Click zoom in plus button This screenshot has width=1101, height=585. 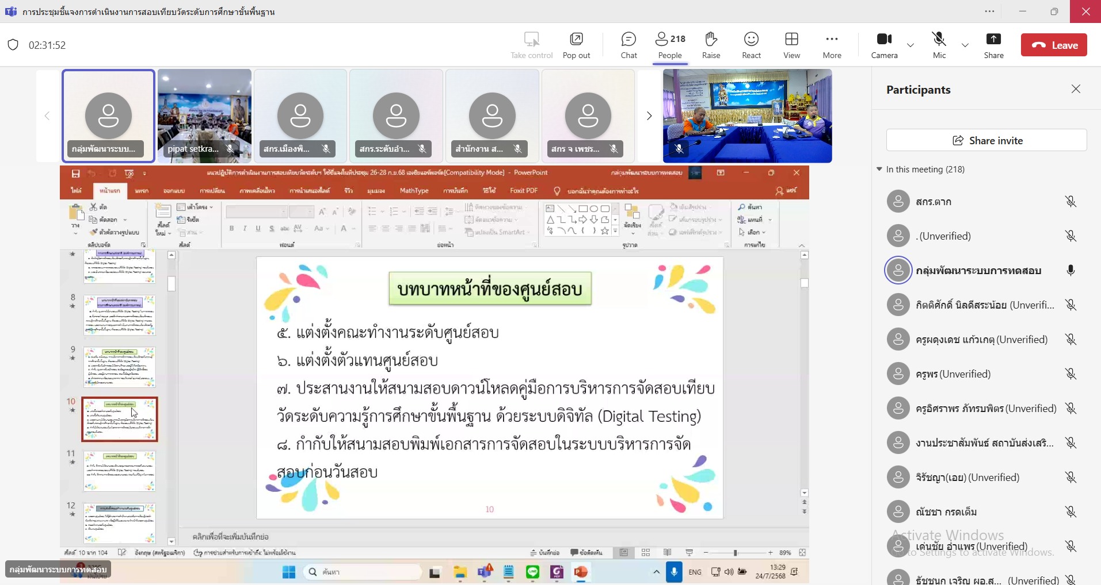[x=771, y=552]
